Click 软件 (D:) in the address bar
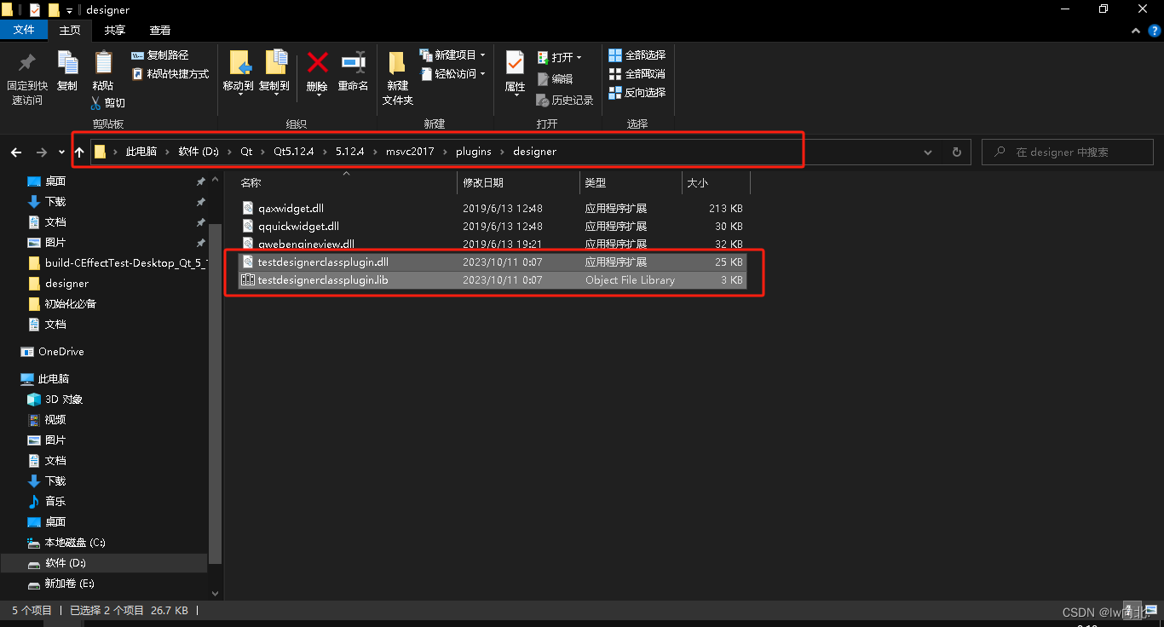Viewport: 1164px width, 627px height. [x=199, y=152]
